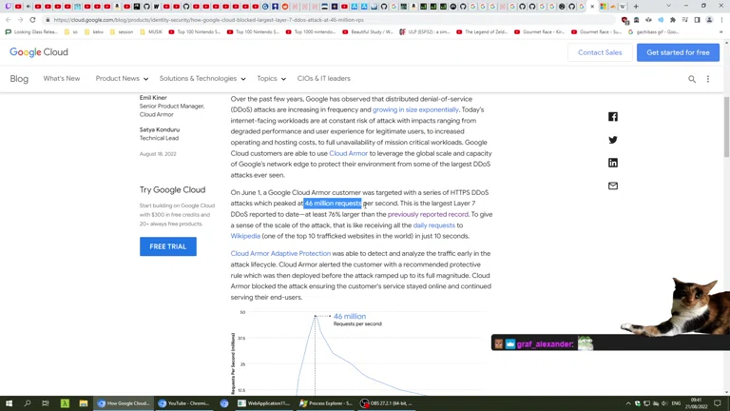Viewport: 730px width, 411px height.
Task: Expand the Topics dropdown
Action: (x=271, y=79)
